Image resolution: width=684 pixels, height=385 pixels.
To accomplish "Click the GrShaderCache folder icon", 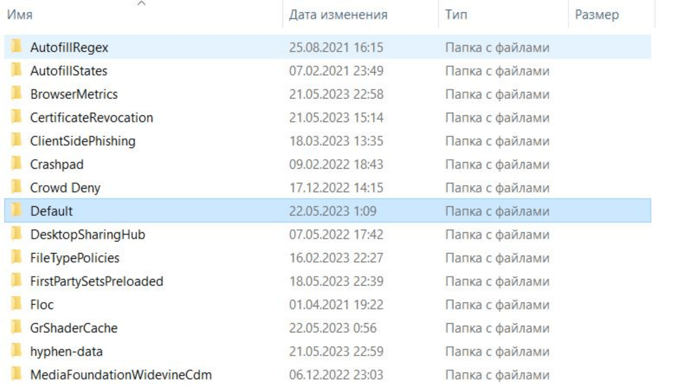I will point(15,328).
